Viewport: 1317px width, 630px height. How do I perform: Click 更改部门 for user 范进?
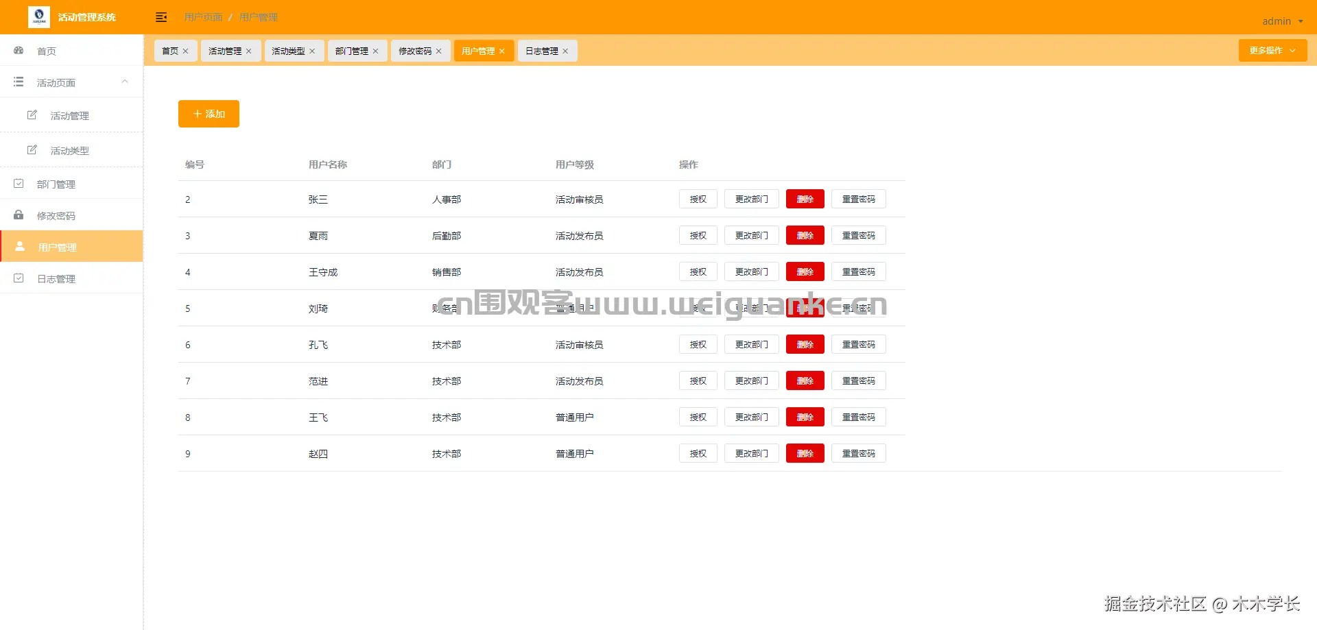coord(752,380)
